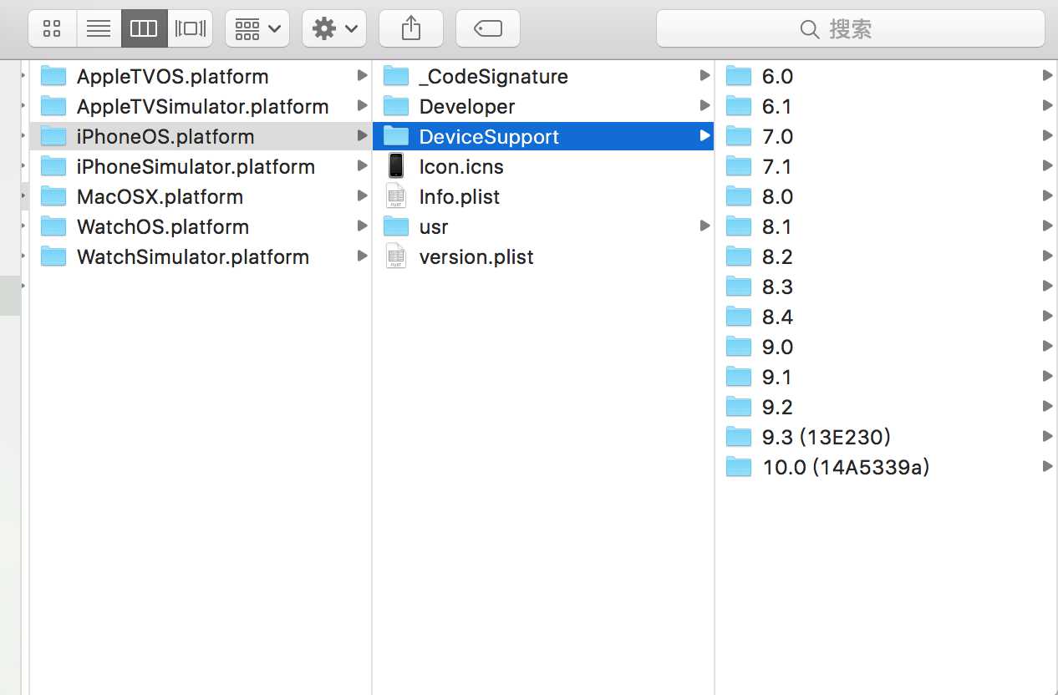Select the 9.3 (13E230) folder name
Image resolution: width=1058 pixels, height=695 pixels.
(x=827, y=438)
